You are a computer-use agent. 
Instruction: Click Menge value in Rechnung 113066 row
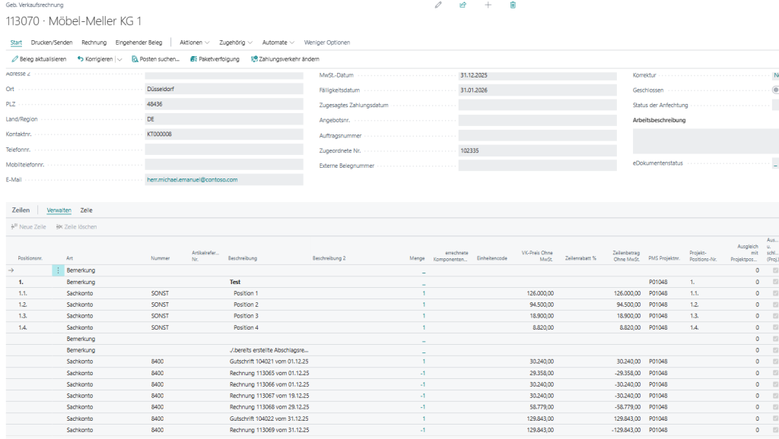click(x=423, y=384)
